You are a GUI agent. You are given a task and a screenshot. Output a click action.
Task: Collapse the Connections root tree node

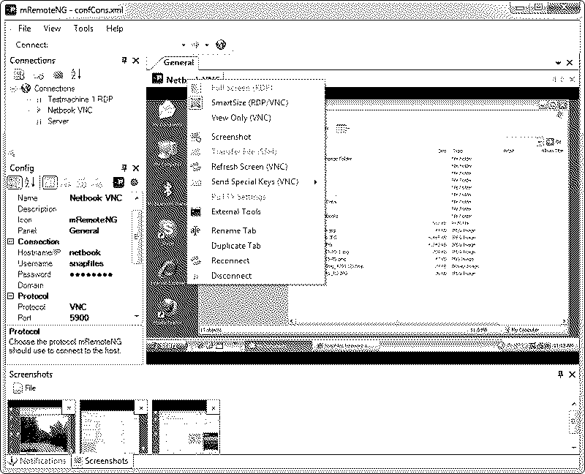(15, 89)
